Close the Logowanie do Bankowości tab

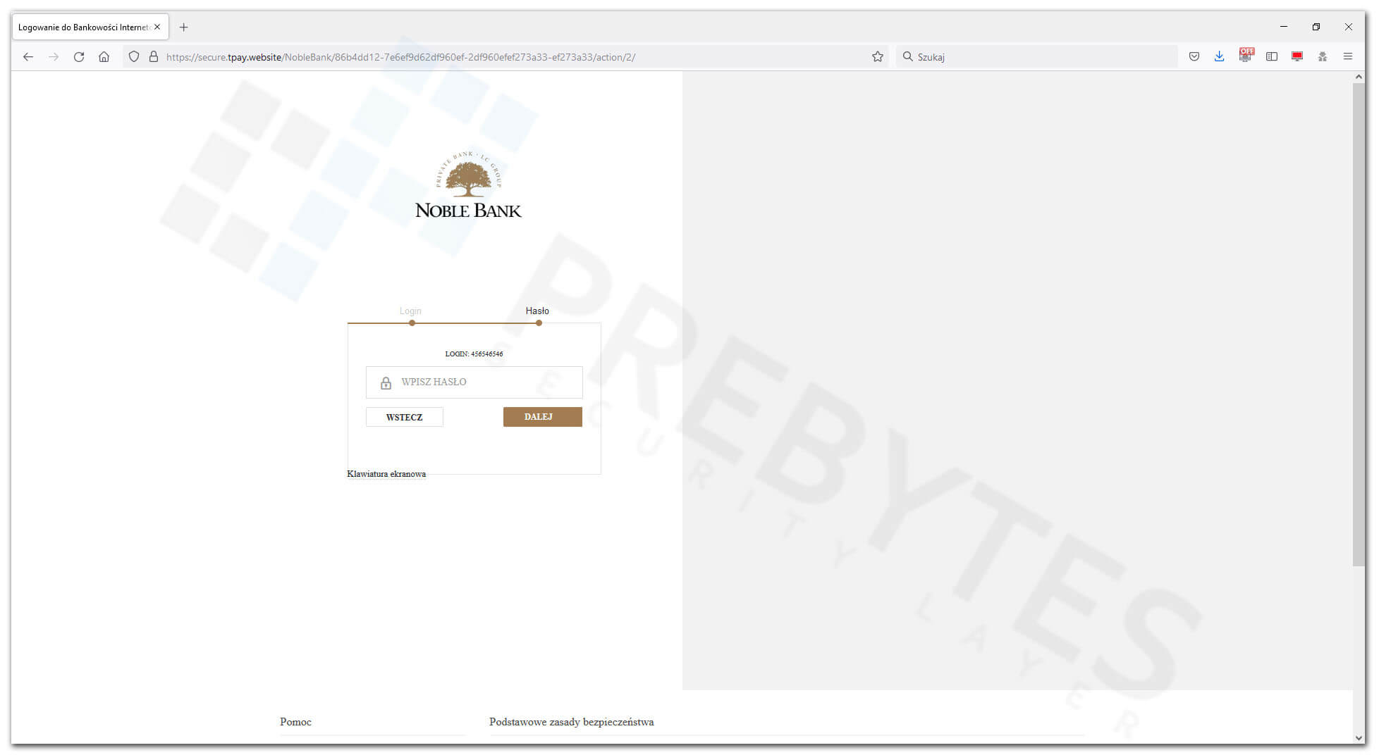(x=157, y=27)
